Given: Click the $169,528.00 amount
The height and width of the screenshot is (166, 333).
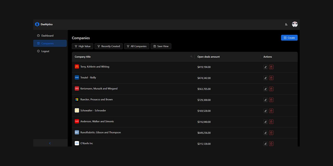Looking at the screenshot, I should [x=204, y=111].
